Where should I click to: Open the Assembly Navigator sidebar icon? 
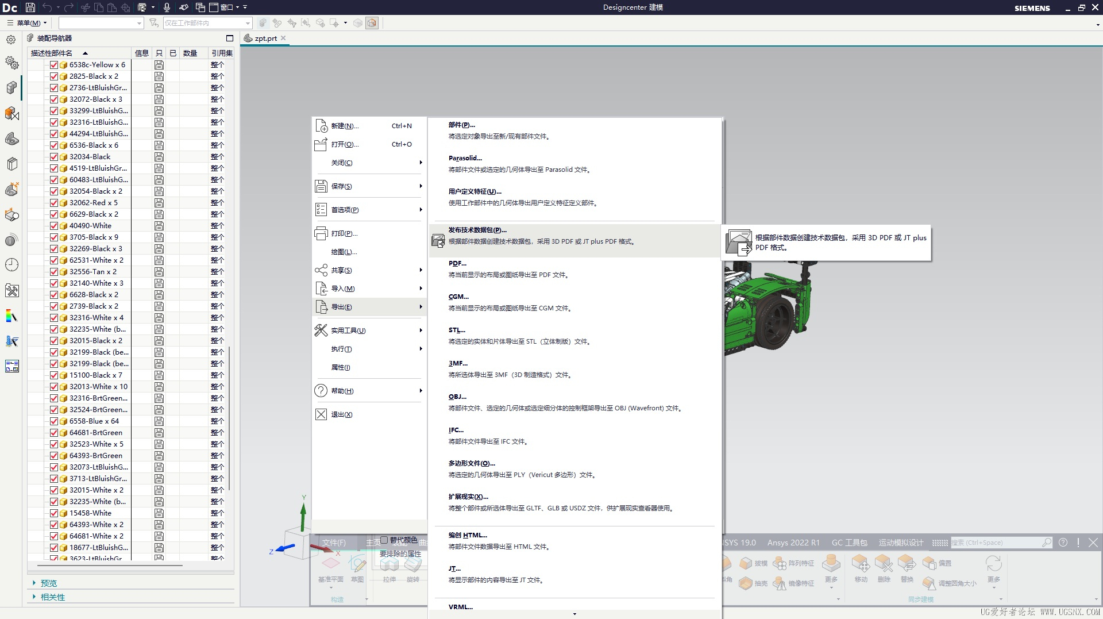11,88
